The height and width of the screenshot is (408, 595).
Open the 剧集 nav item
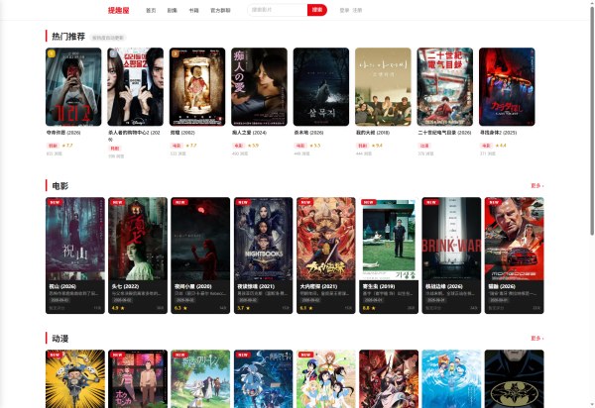point(172,10)
